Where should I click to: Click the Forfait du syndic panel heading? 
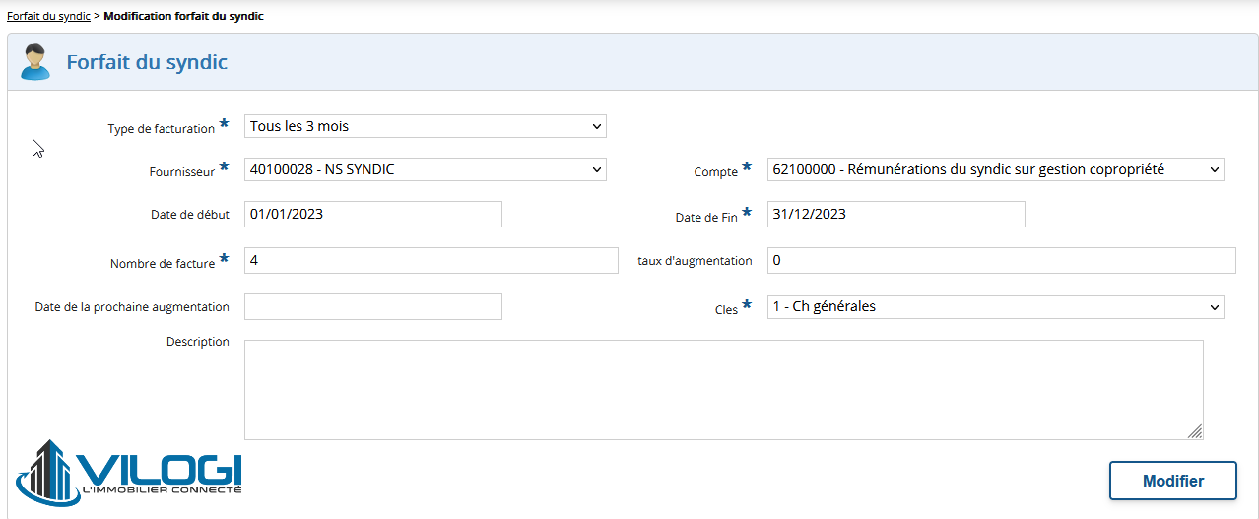coord(147,62)
